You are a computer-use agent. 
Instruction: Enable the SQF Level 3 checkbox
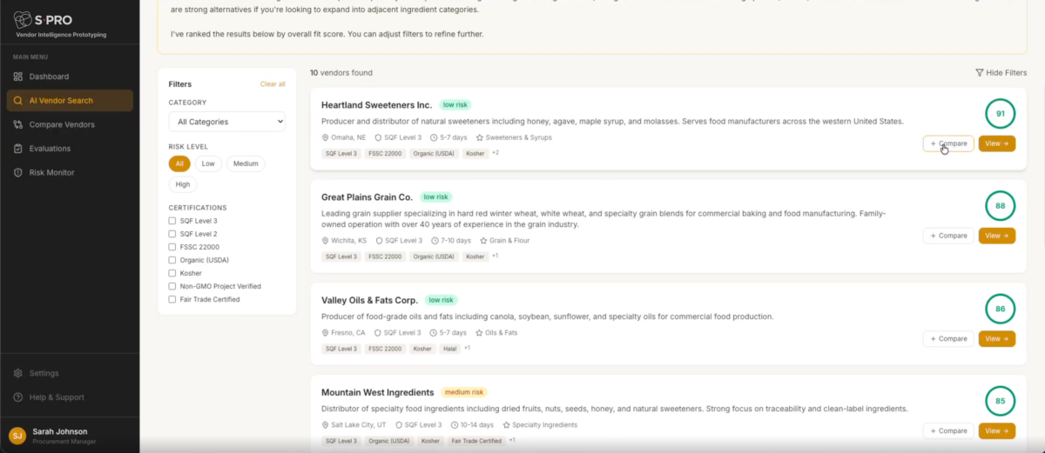pos(172,221)
